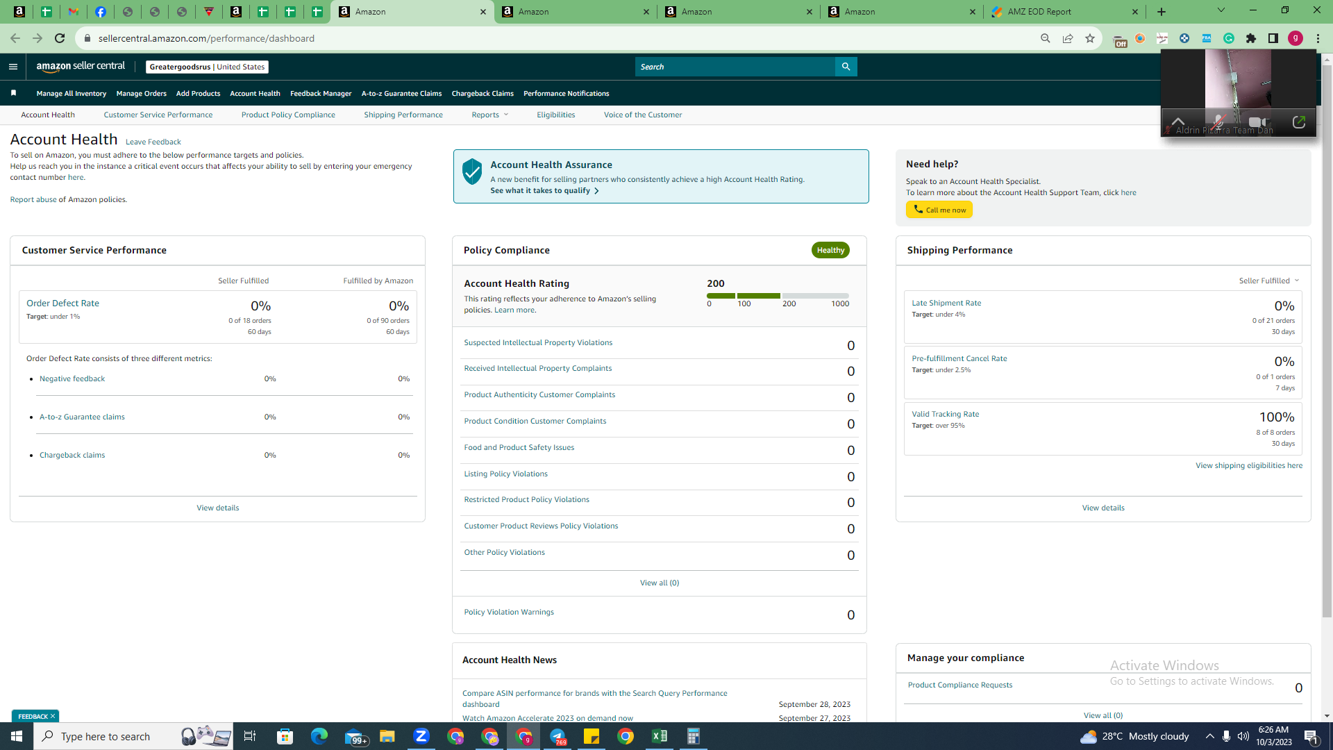Screen dimensions: 1333x750
Task: Open the Late Shipment Rate link
Action: tap(946, 303)
